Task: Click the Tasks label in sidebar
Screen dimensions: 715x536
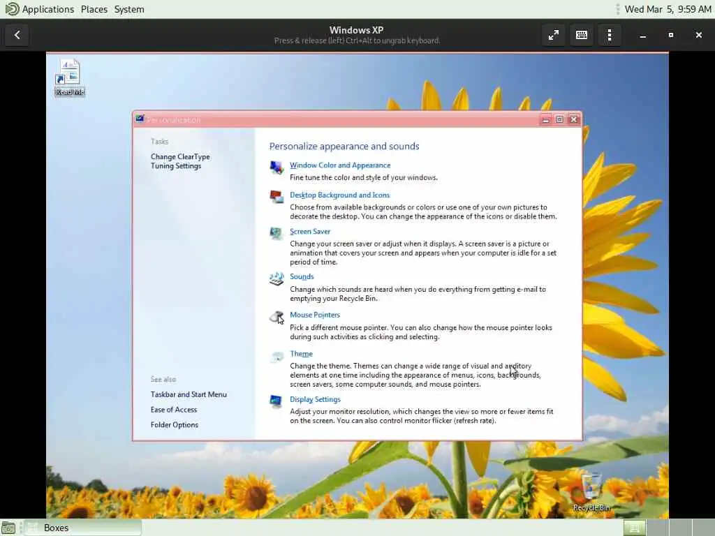Action: pyautogui.click(x=160, y=142)
